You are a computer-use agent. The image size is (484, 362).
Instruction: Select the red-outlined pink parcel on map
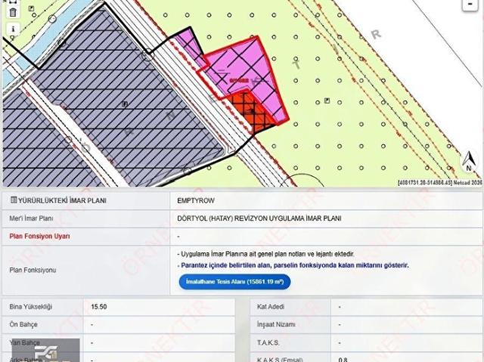point(247,68)
